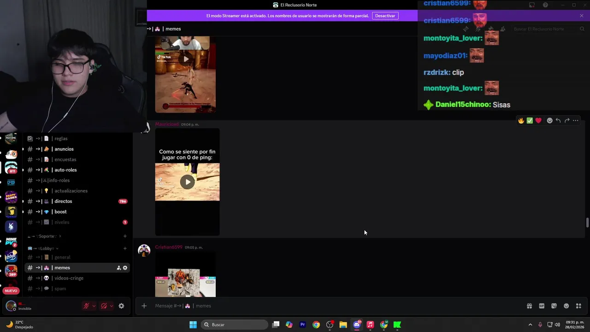Open memes channel settings gear
The height and width of the screenshot is (332, 590).
tap(125, 268)
